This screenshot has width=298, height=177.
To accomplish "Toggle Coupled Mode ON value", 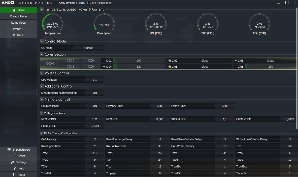I will click(x=95, y=106).
